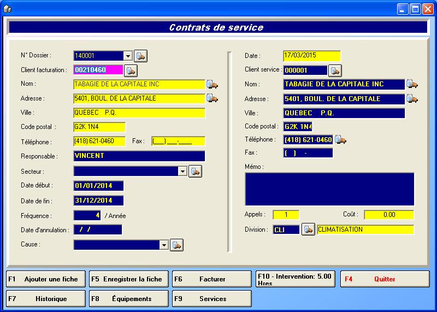Click icon beside billing Nom field

[212, 84]
